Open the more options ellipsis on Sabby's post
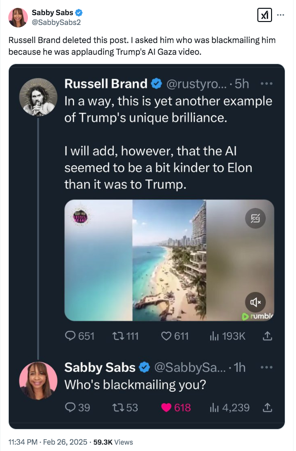Image resolution: width=296 pixels, height=451 pixels. [x=280, y=14]
